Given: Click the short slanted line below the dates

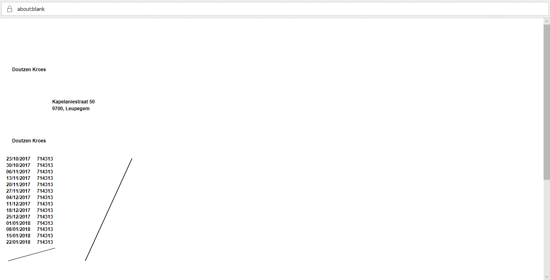Looking at the screenshot, I should 31,255.
